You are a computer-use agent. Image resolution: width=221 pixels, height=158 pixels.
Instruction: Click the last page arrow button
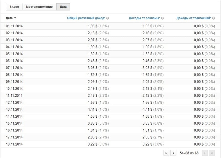tap(212, 153)
